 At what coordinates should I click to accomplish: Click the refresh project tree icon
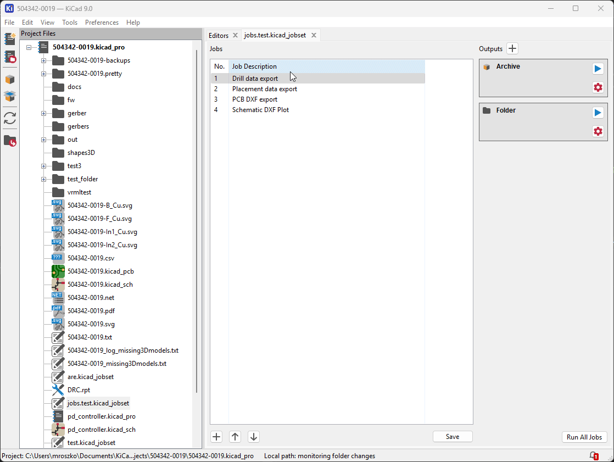click(x=10, y=118)
